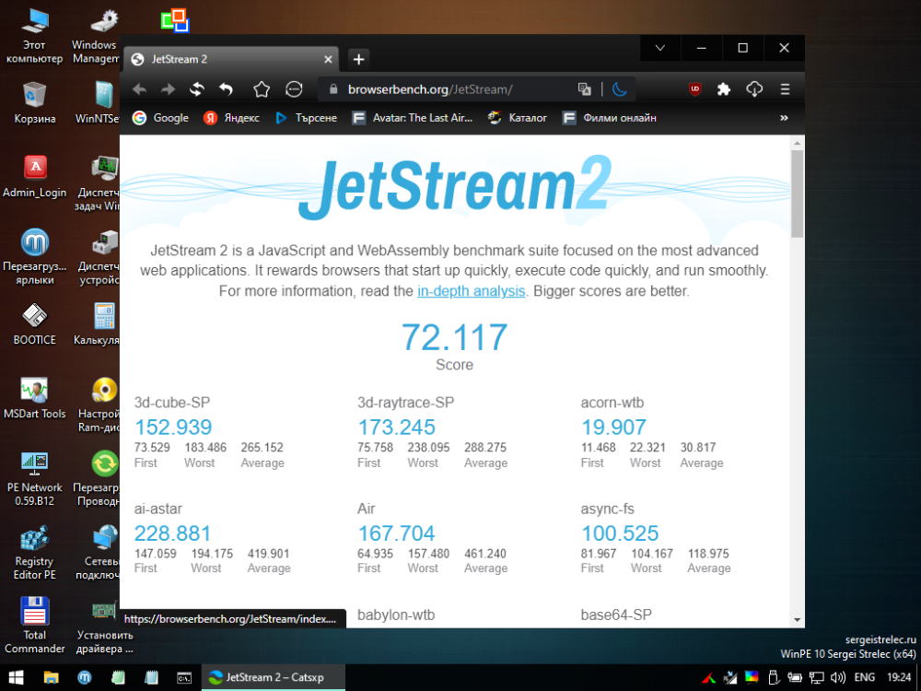Expand the tab search chevron in title bar
The height and width of the screenshot is (691, 921).
point(660,48)
